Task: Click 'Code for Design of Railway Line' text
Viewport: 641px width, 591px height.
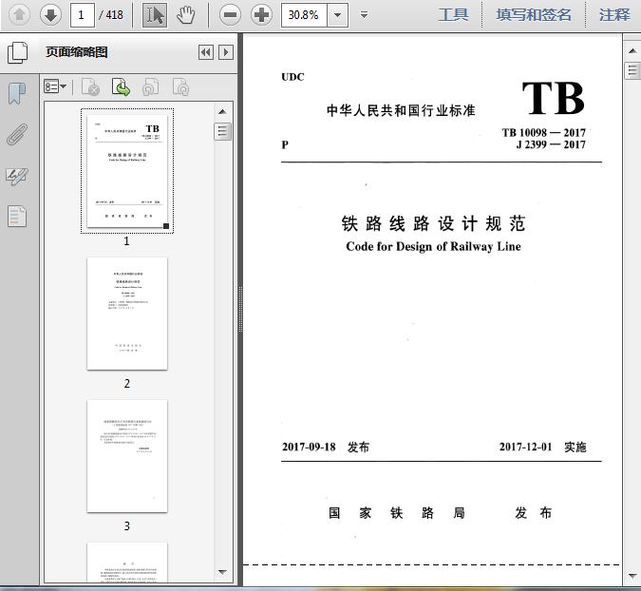Action: tap(433, 247)
